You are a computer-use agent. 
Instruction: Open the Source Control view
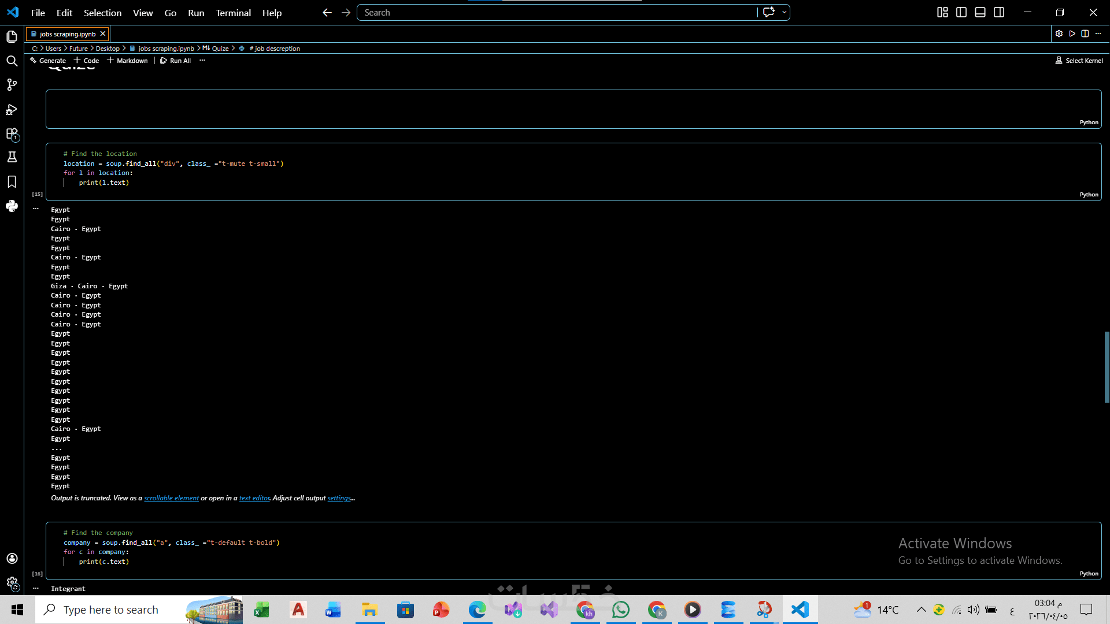pyautogui.click(x=12, y=85)
